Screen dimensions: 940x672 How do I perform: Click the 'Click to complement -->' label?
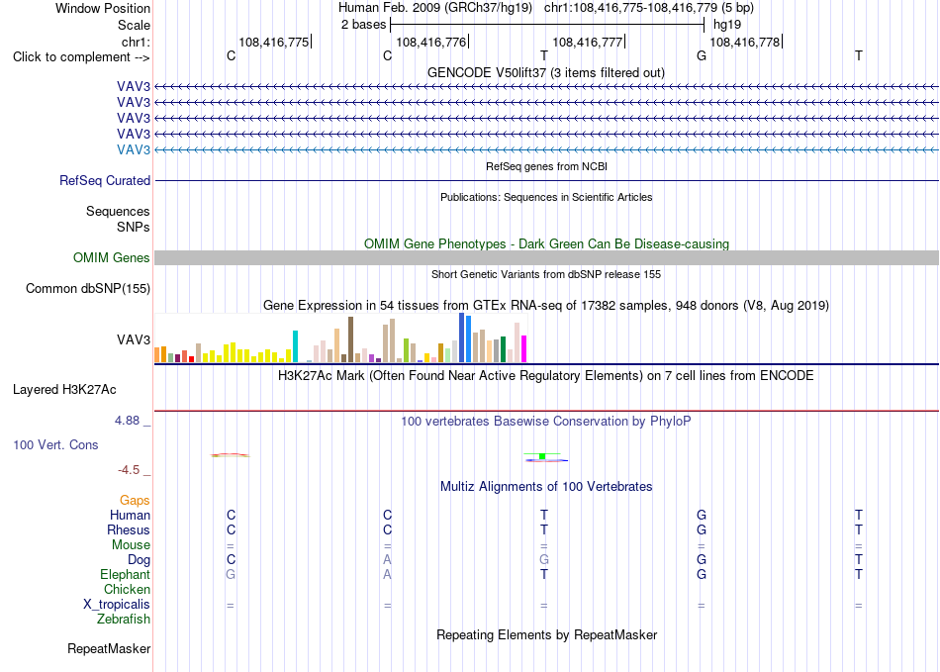click(x=81, y=57)
